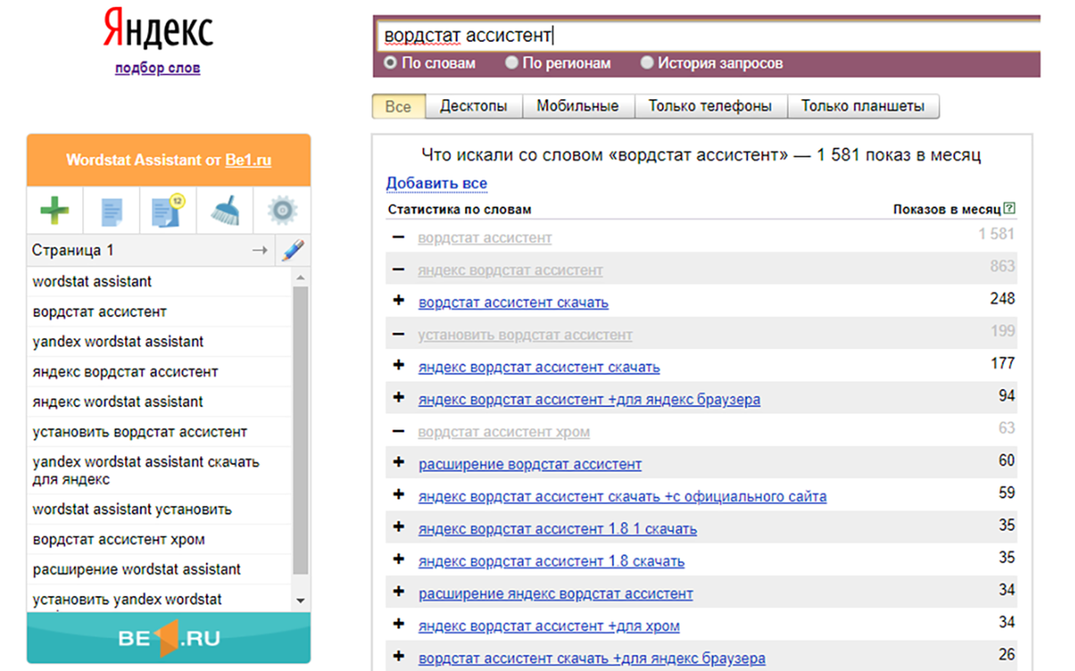Collapse the яндекс вордстат ассистент row

[x=397, y=269]
